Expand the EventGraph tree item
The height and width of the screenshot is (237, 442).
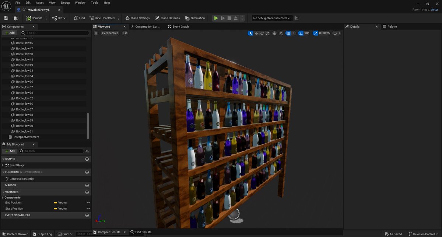pos(3,165)
